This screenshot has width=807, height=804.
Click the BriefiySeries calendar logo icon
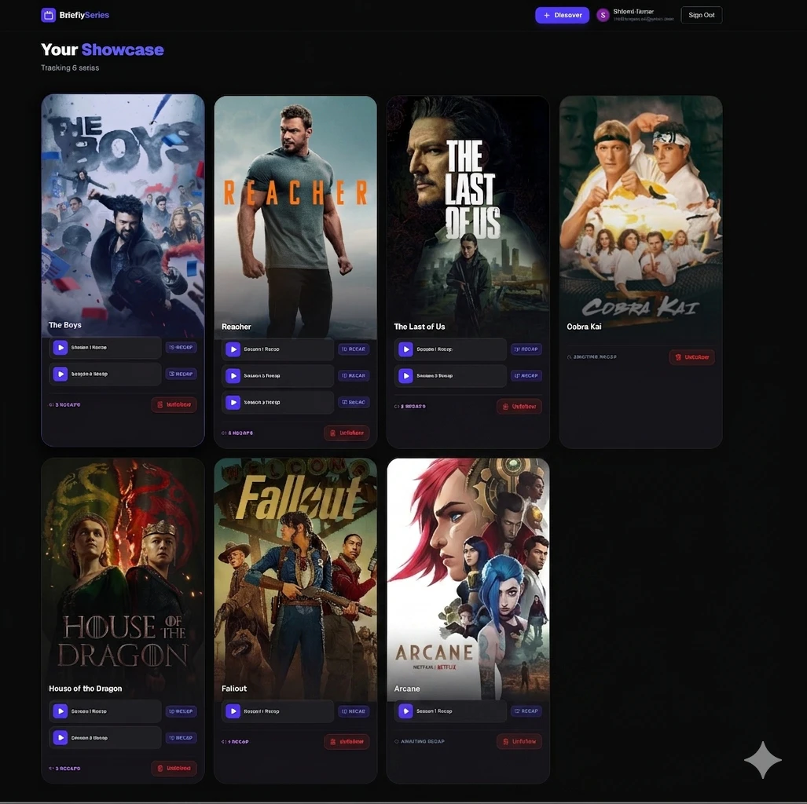click(x=49, y=15)
